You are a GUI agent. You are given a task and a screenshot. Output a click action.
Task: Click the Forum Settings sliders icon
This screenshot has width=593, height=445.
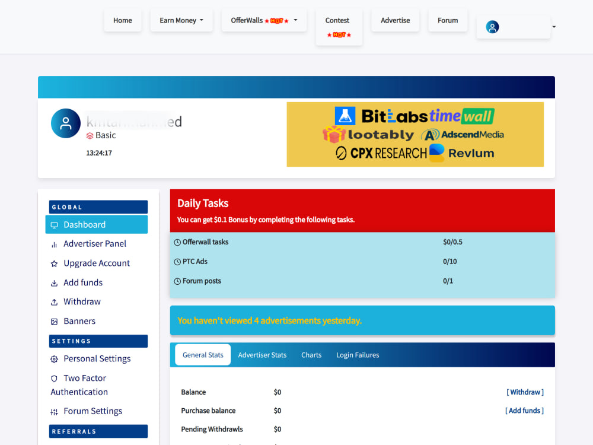[x=54, y=412]
